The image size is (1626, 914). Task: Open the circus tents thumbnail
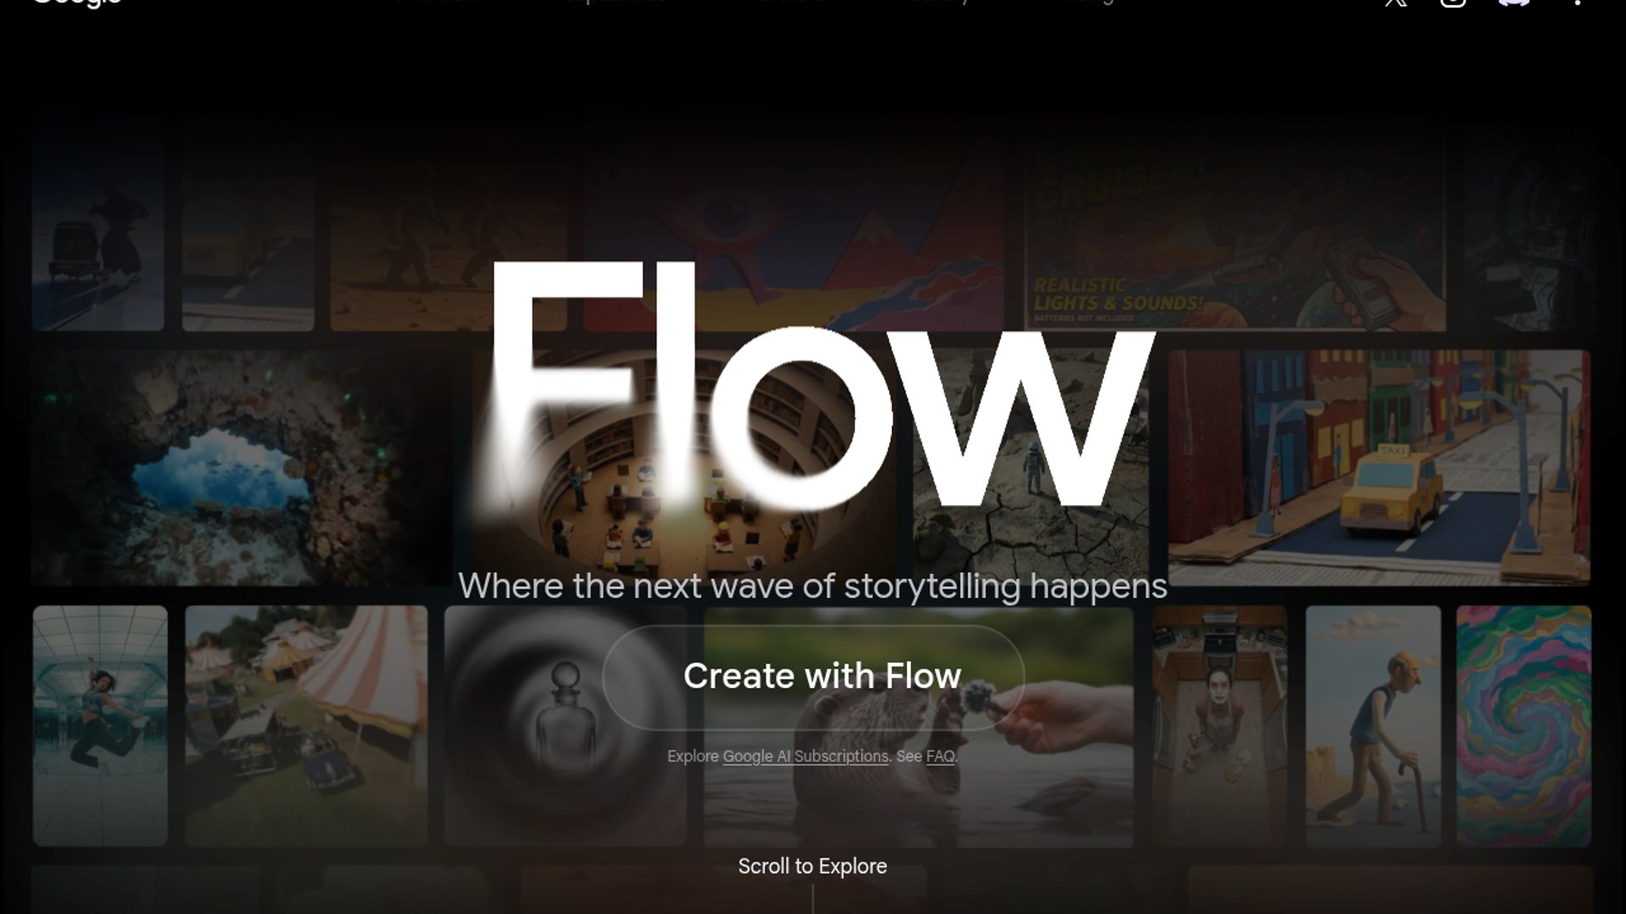point(307,725)
